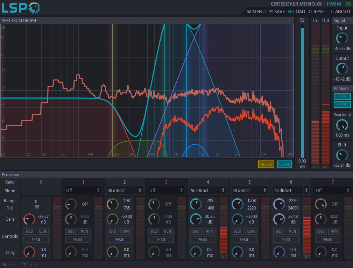
Task: Toggle the FILTERS graph button
Action: (266, 164)
